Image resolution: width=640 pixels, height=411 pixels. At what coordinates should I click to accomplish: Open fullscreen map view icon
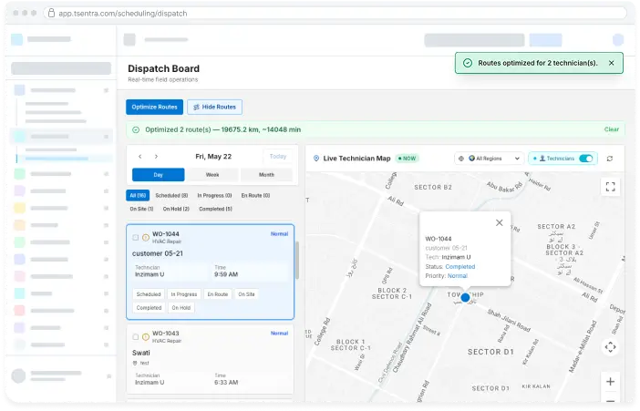[x=610, y=187]
